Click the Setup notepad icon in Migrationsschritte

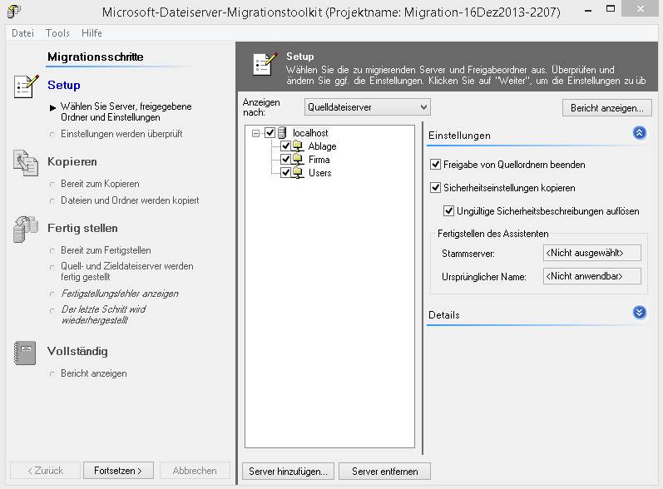26,86
